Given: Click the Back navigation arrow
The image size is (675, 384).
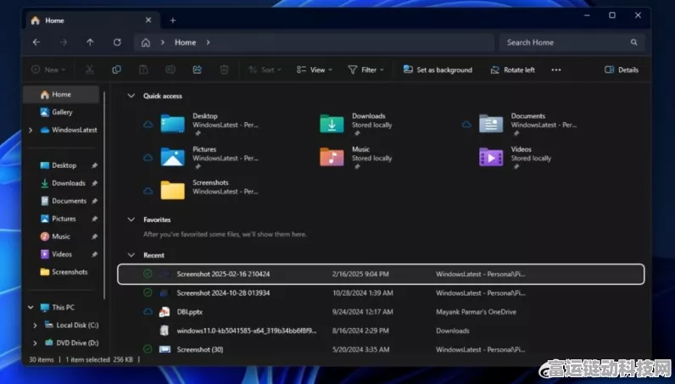Looking at the screenshot, I should tap(36, 42).
